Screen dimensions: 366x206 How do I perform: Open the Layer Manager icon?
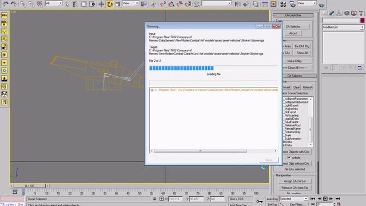[256, 4]
